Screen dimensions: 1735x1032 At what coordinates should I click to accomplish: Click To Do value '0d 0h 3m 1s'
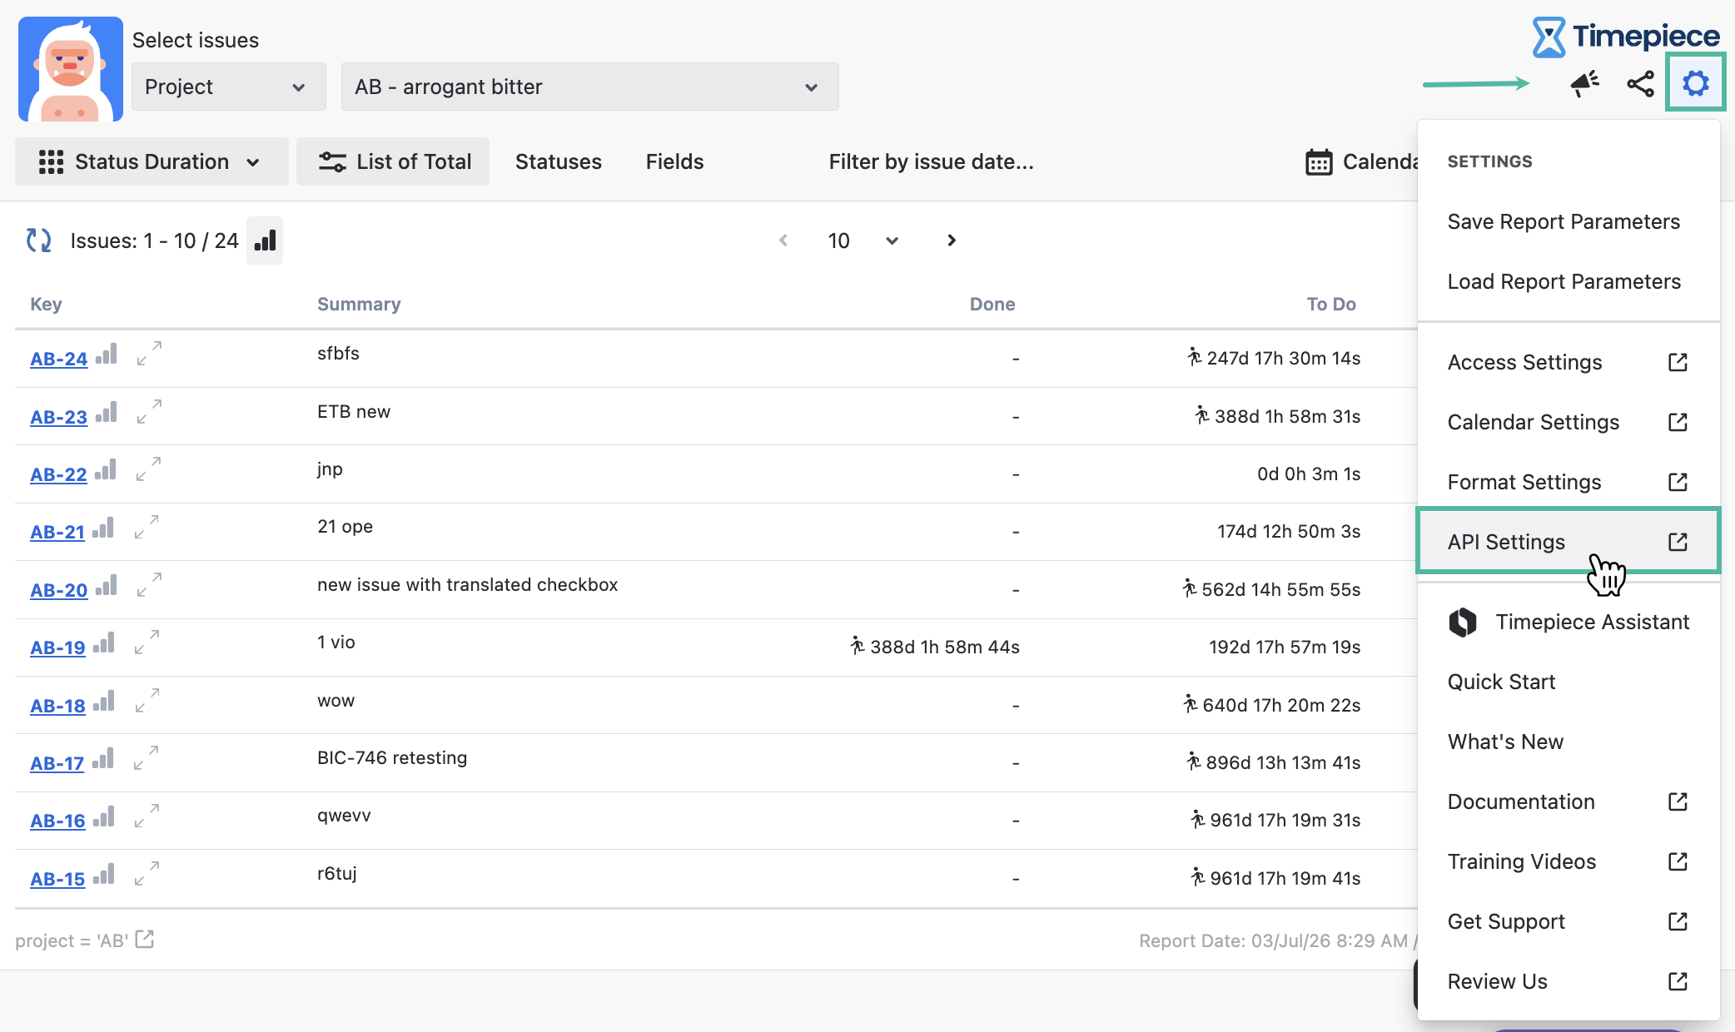[x=1309, y=474]
